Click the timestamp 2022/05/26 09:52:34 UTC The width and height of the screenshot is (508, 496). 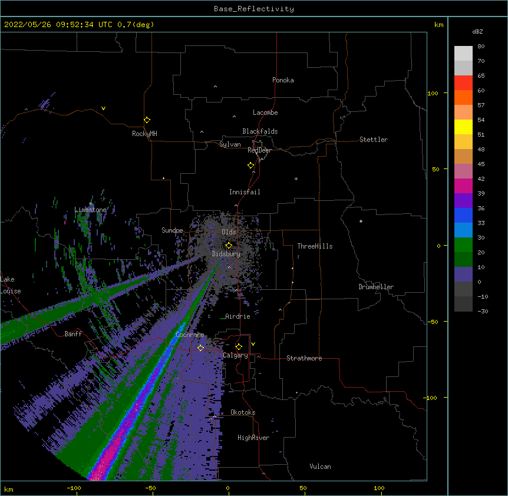pos(58,25)
